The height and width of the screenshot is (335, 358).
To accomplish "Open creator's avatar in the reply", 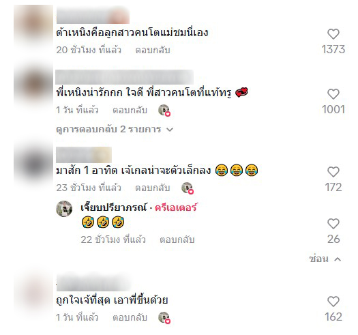I will point(64,209).
